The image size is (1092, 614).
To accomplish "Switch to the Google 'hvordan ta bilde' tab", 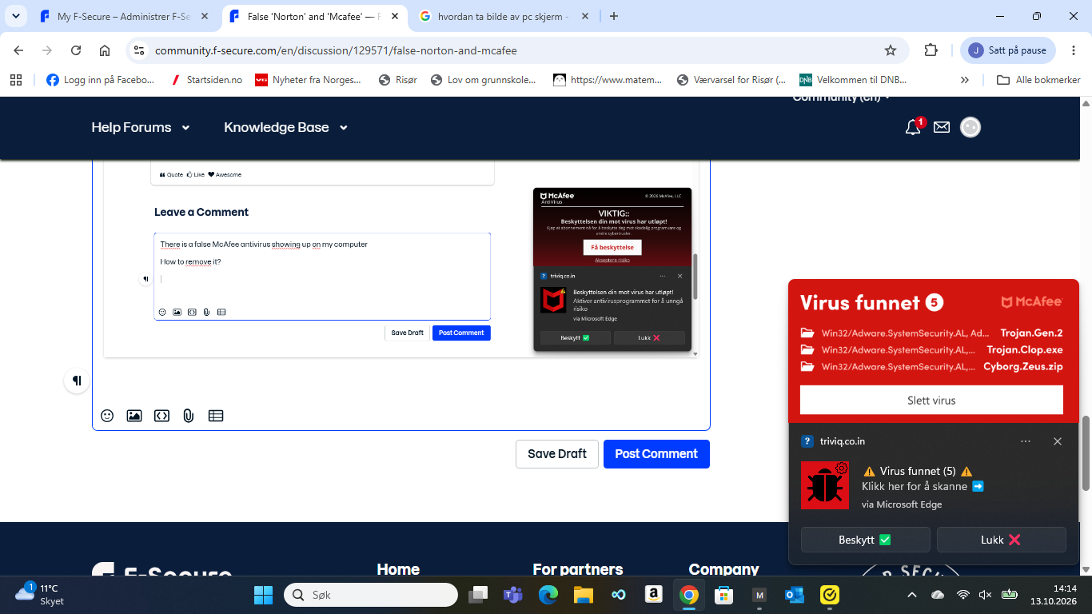I will click(504, 16).
